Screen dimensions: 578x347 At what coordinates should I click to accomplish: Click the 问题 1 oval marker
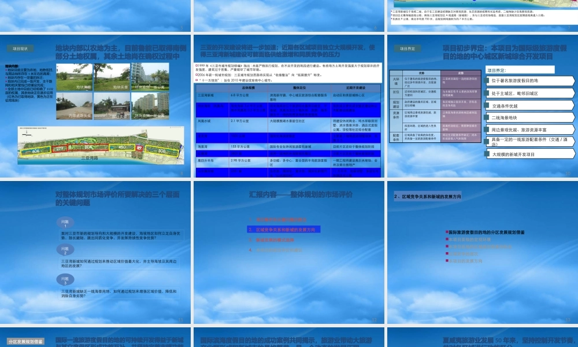point(65,222)
